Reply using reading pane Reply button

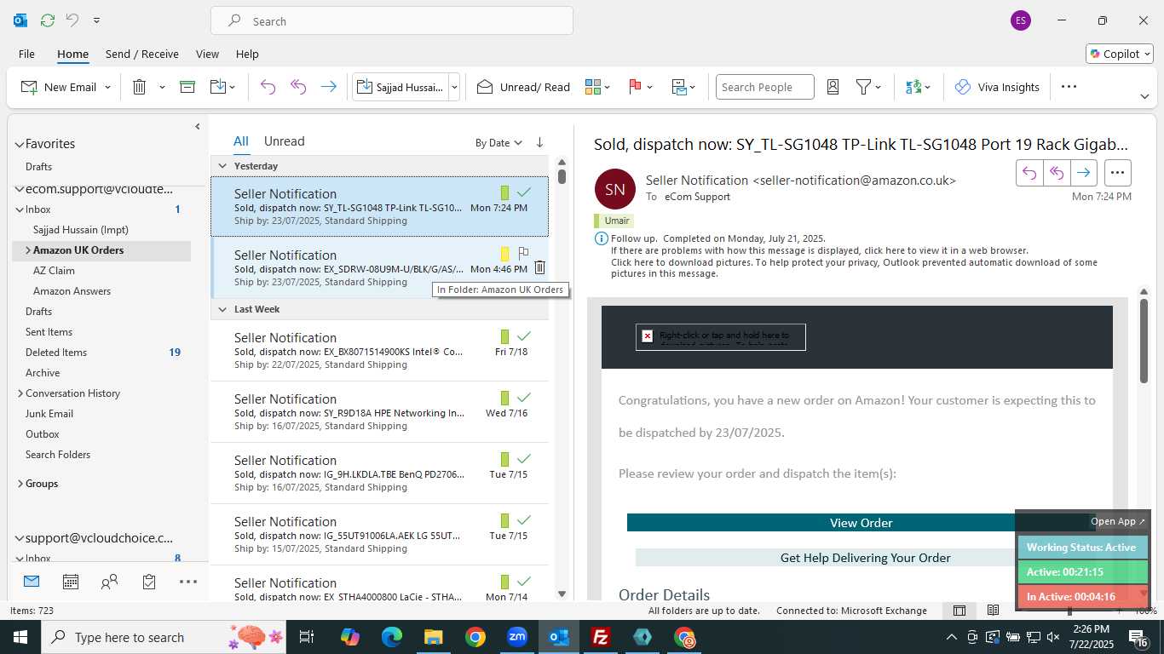pos(1029,173)
